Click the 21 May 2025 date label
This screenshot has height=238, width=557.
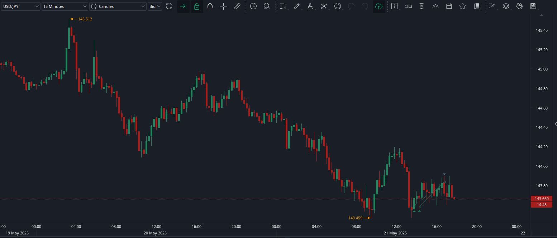395,233
